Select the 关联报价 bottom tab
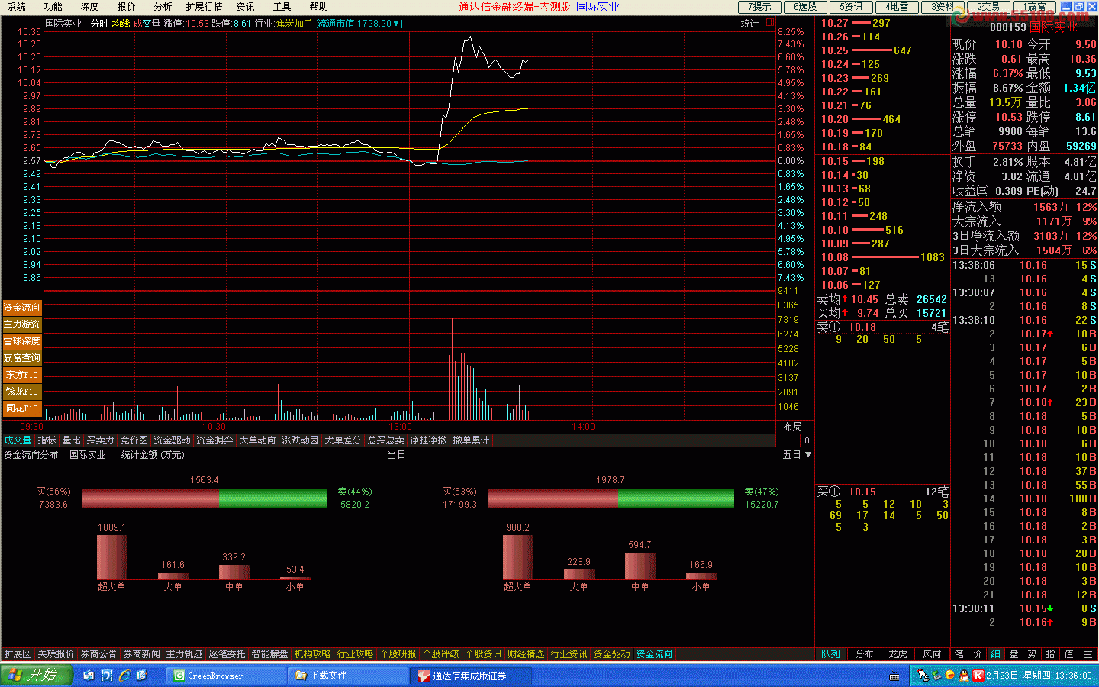This screenshot has width=1099, height=687. click(x=56, y=654)
